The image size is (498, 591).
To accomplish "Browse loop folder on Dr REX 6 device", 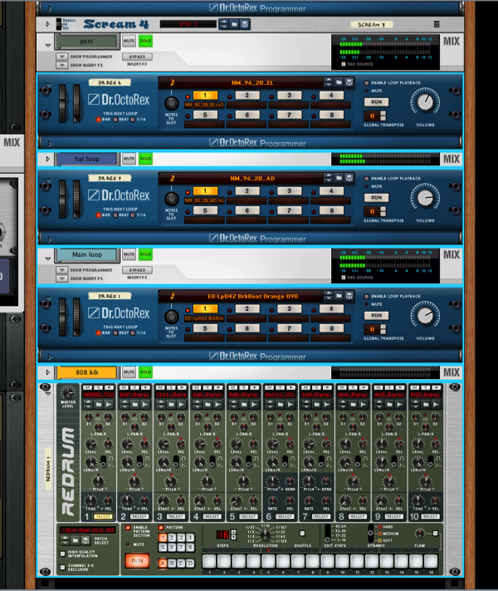I will pyautogui.click(x=339, y=82).
